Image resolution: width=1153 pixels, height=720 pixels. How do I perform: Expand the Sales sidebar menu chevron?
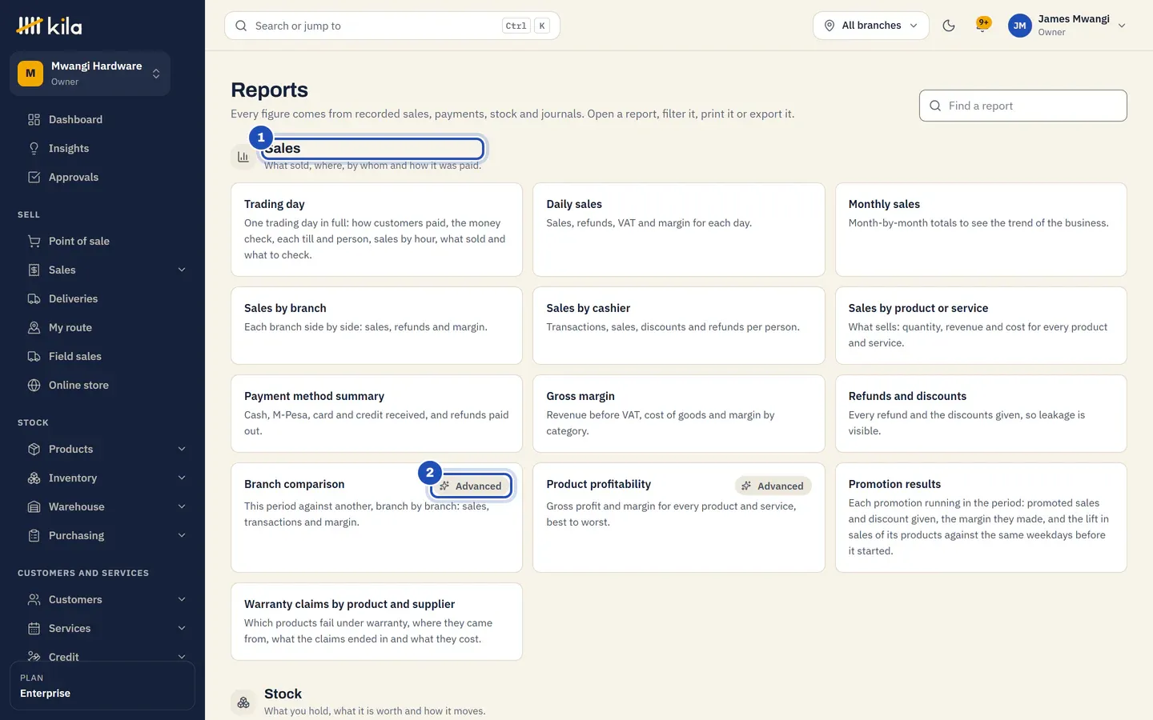[x=182, y=270]
